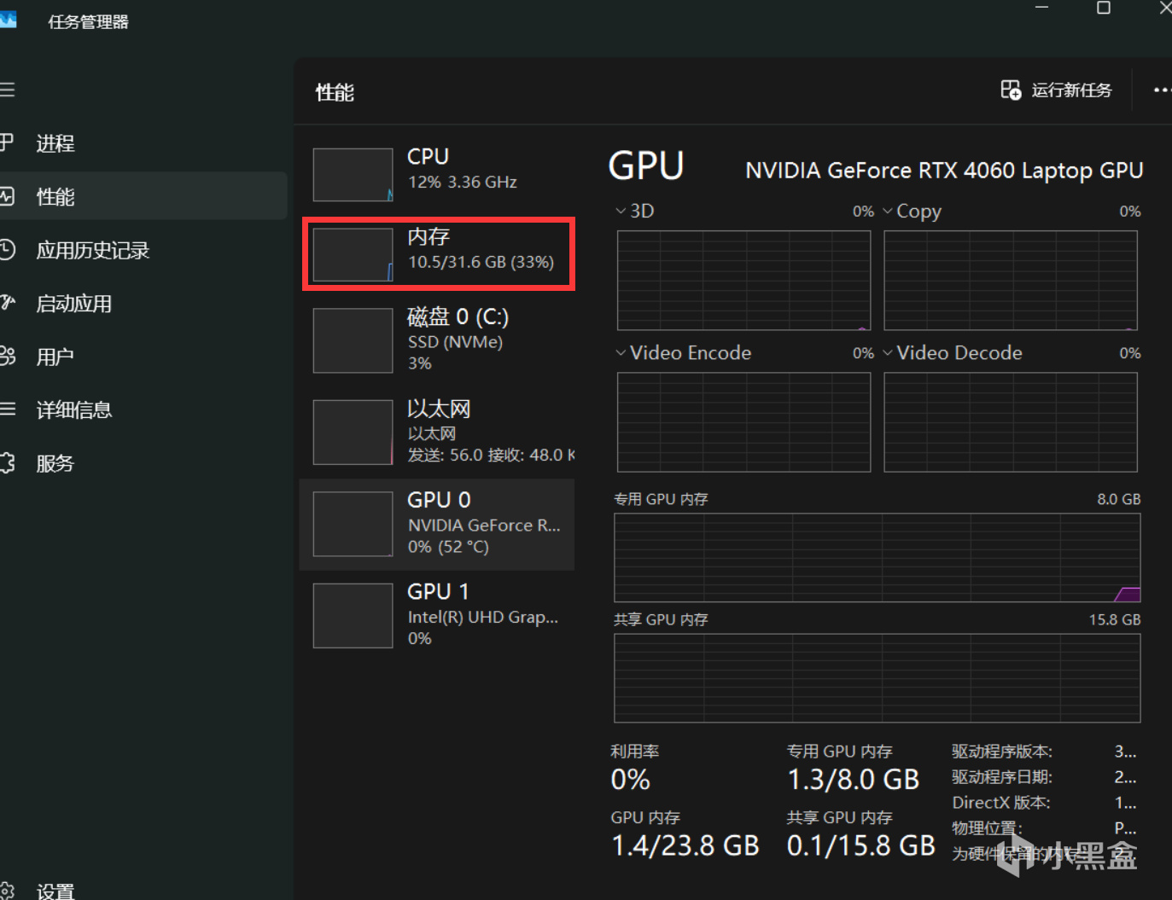This screenshot has height=900, width=1172.
Task: Click 'NVIDIA GeForce R...' under GPU 0
Action: click(484, 525)
